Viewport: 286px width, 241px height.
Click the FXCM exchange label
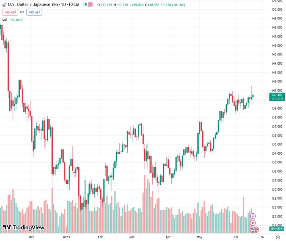(74, 4)
